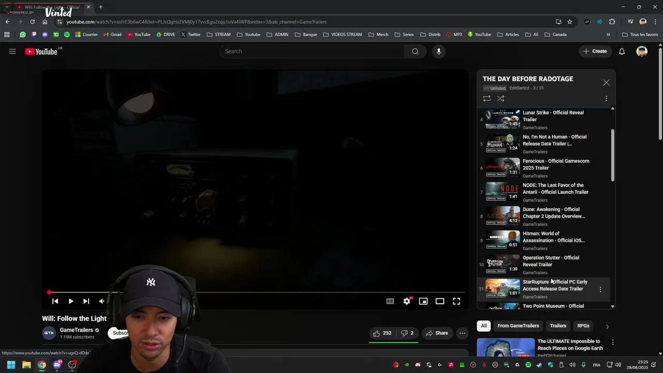Toggle closed captions on the player

(390, 301)
